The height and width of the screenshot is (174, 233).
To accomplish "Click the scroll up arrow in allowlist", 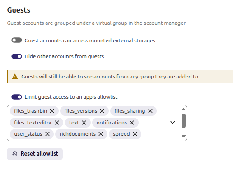I will [x=183, y=110].
